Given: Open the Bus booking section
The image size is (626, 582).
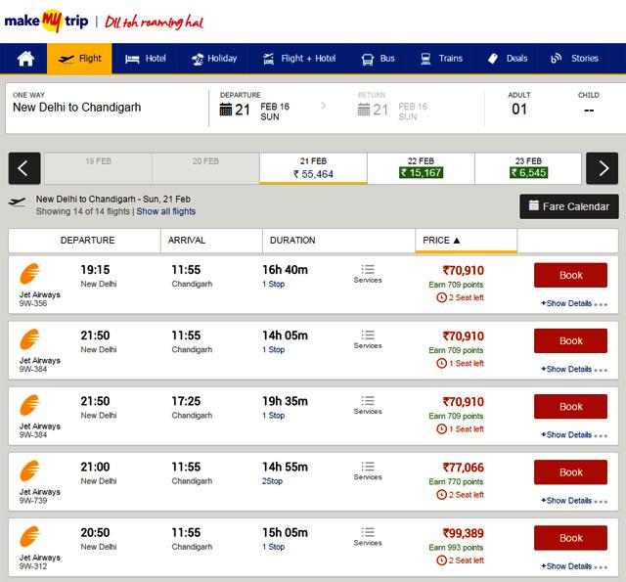Looking at the screenshot, I should pyautogui.click(x=378, y=59).
